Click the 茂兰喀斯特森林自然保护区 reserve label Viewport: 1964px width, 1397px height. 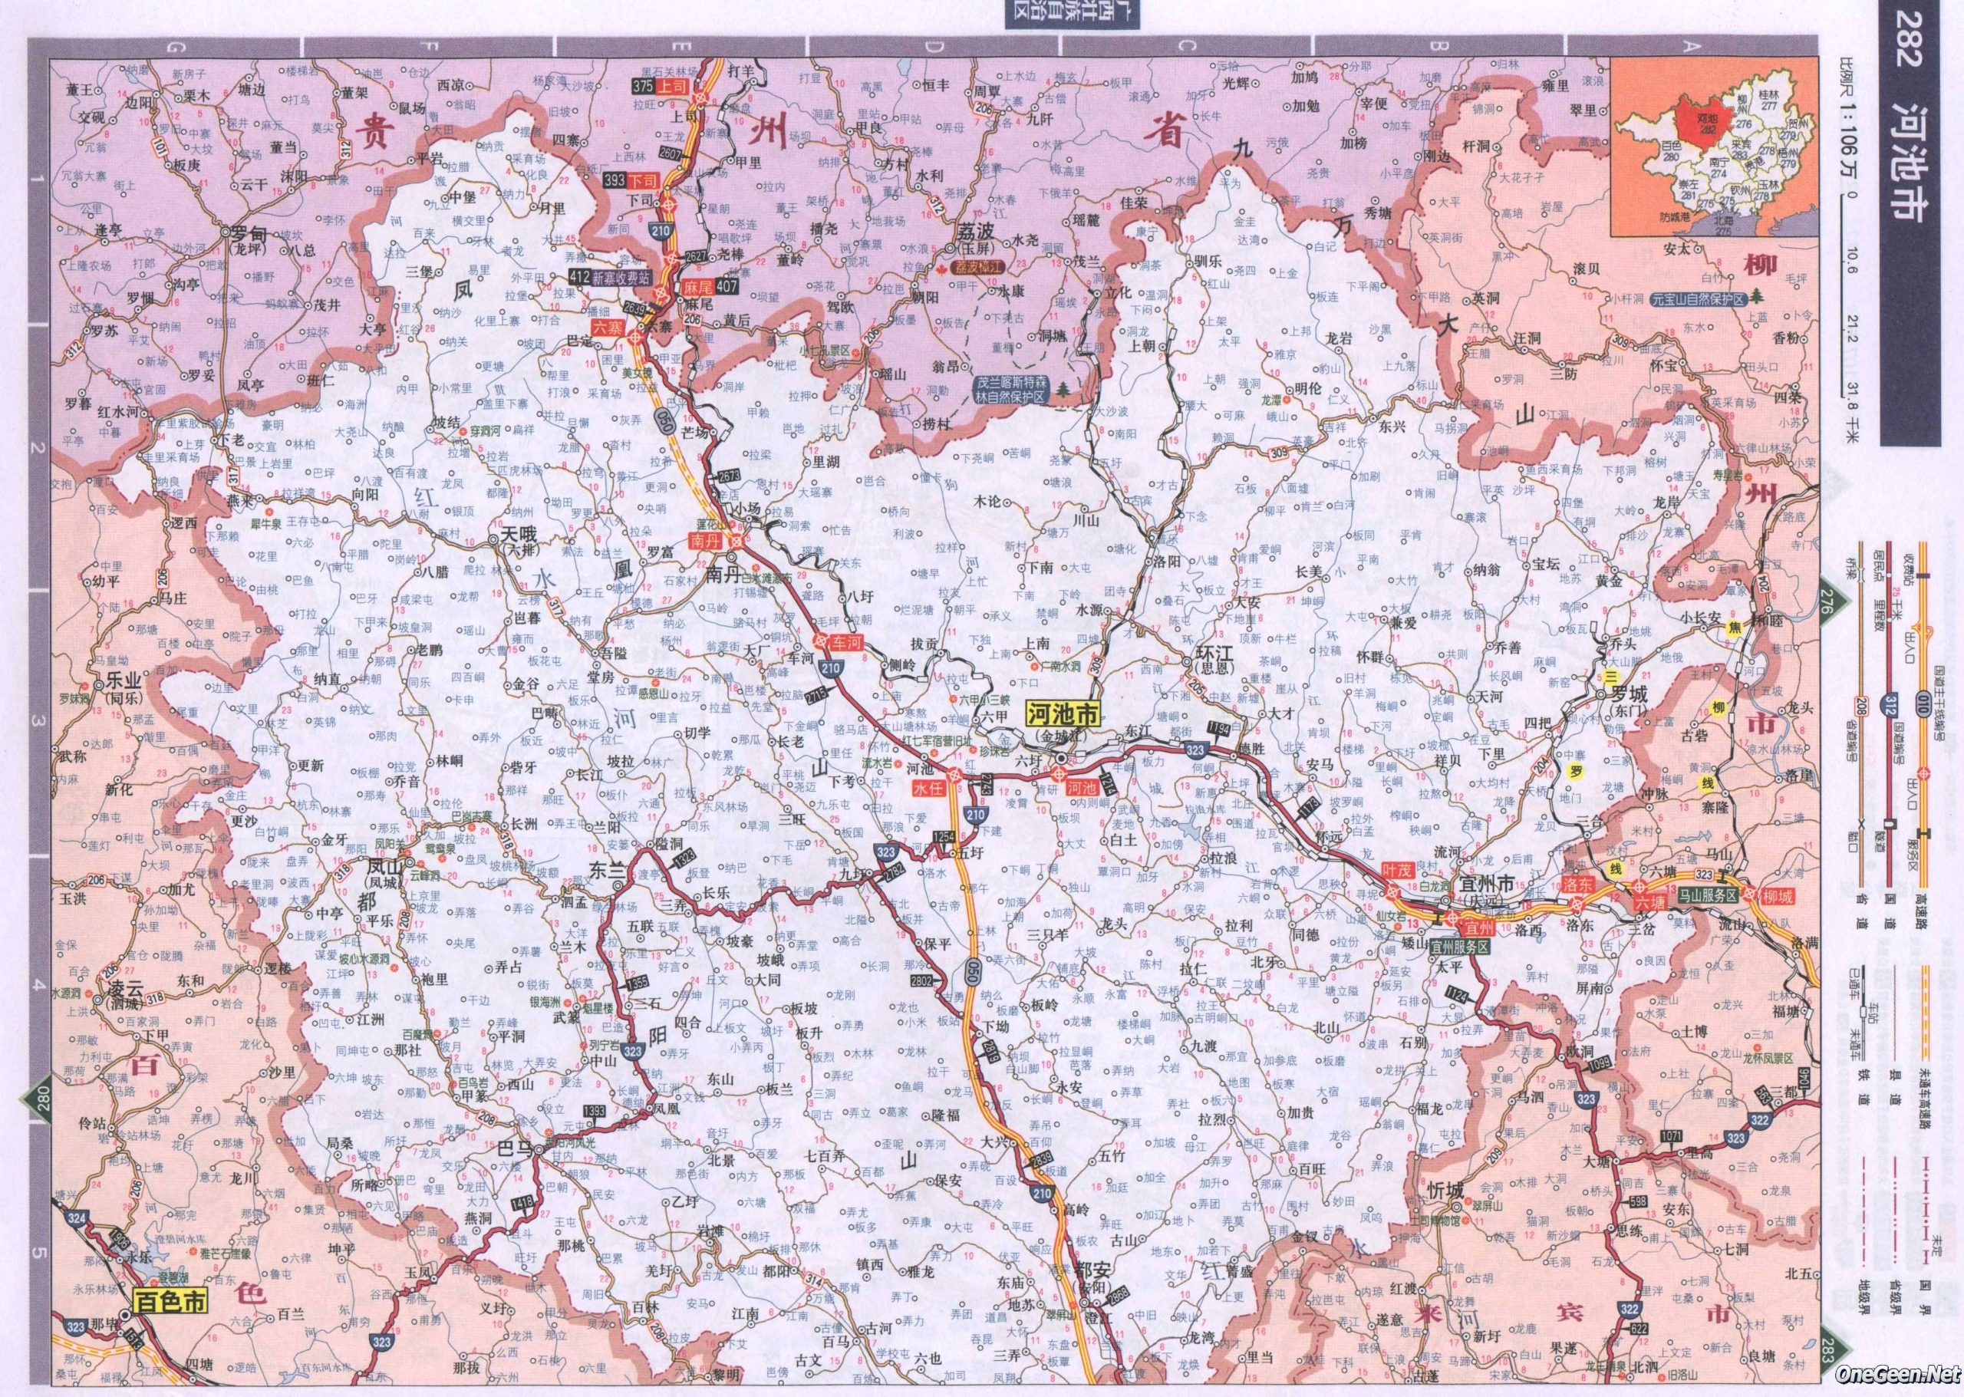(1011, 390)
